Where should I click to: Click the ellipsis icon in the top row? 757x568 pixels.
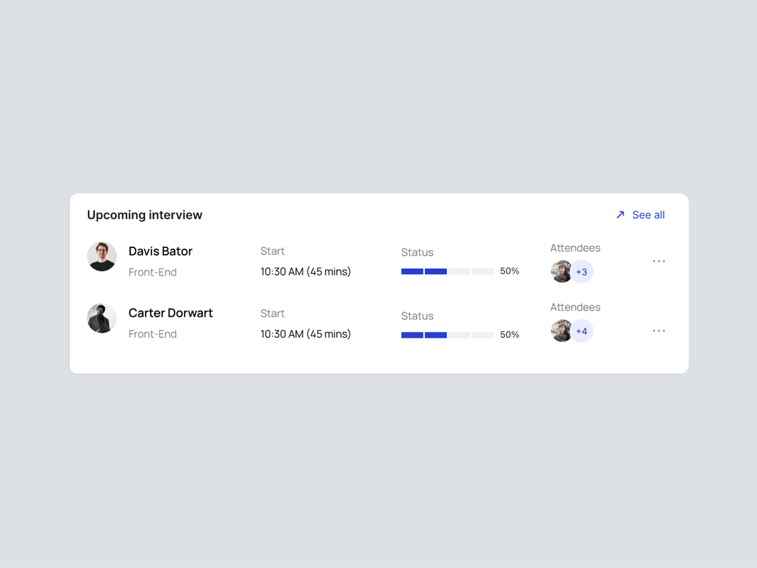[x=659, y=261]
